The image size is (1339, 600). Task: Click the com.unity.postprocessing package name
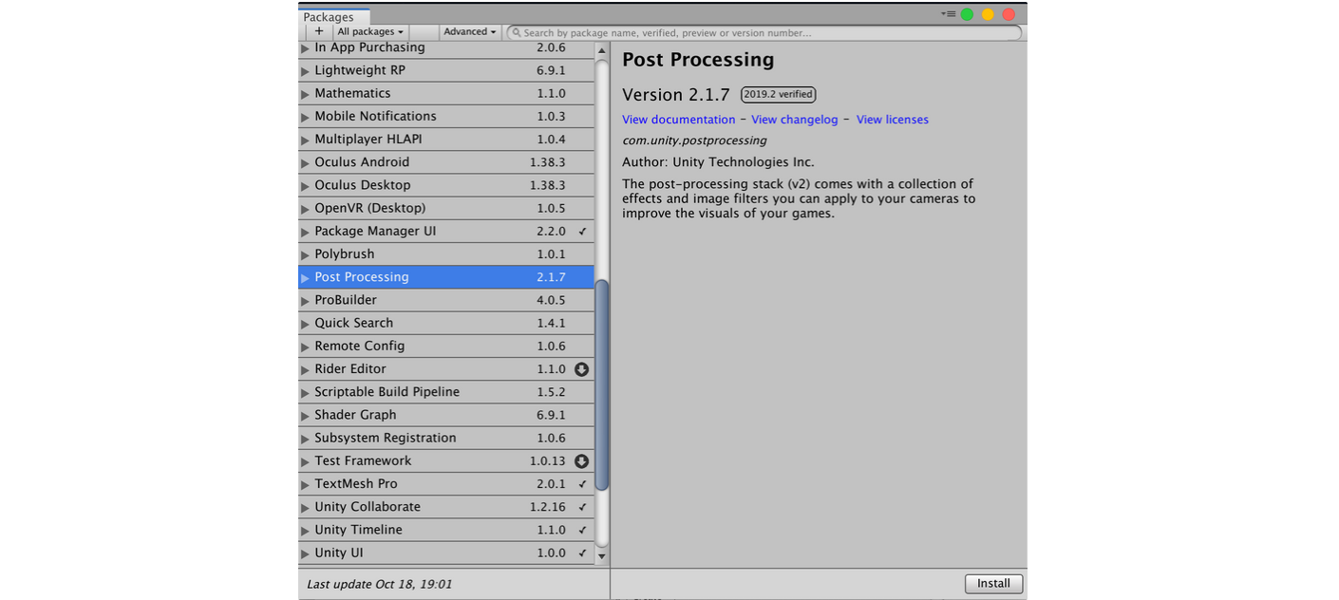point(694,141)
